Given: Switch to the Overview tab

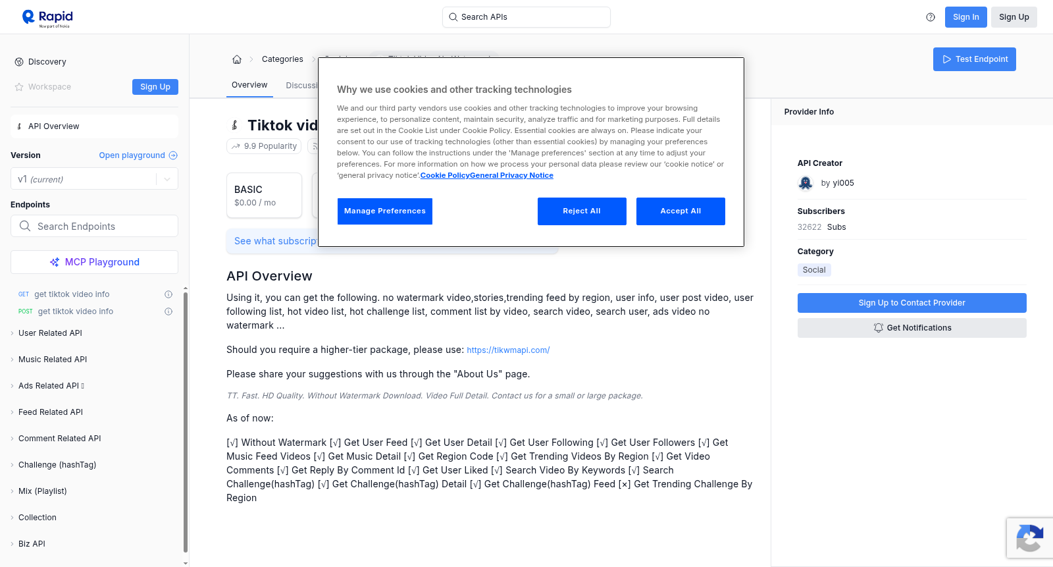Looking at the screenshot, I should [x=249, y=85].
